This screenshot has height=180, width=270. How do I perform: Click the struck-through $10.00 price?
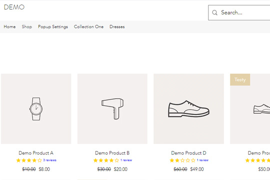pyautogui.click(x=29, y=169)
